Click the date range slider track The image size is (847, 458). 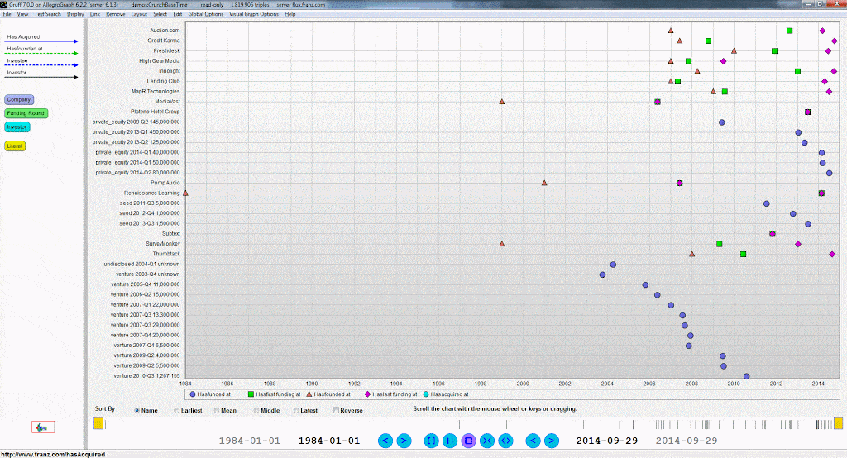pos(468,424)
